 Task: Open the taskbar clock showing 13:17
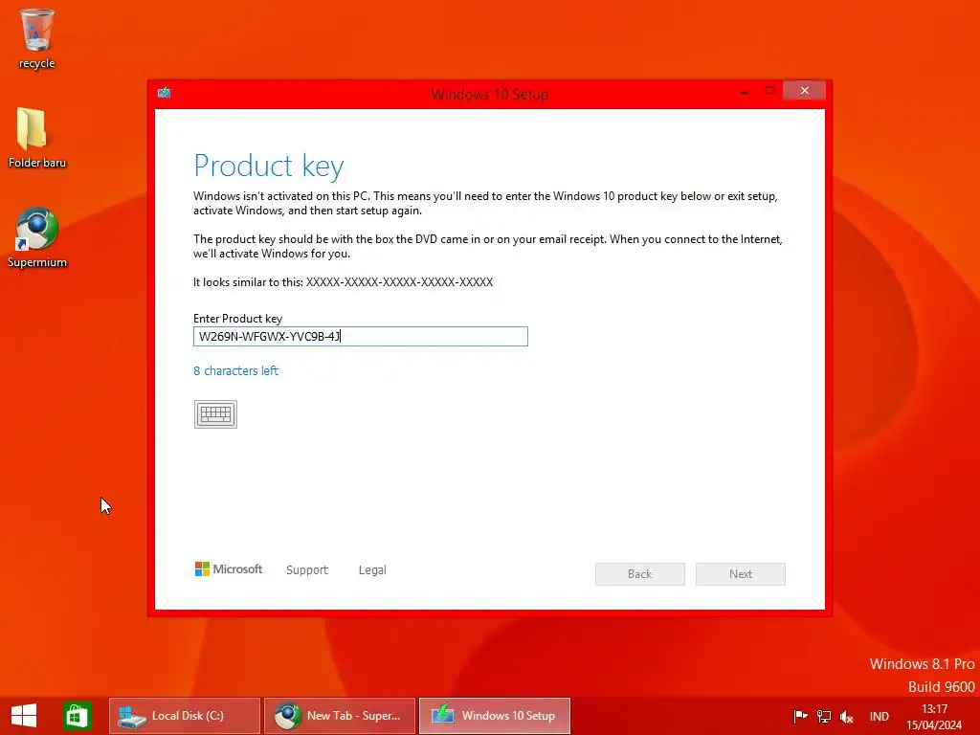pos(934,717)
